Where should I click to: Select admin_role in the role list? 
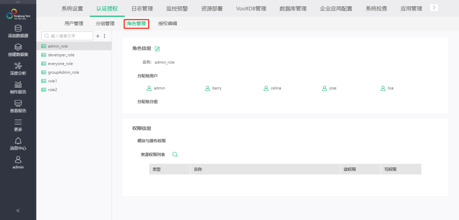click(x=74, y=46)
